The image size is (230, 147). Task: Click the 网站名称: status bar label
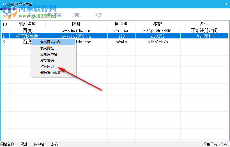click(x=8, y=144)
